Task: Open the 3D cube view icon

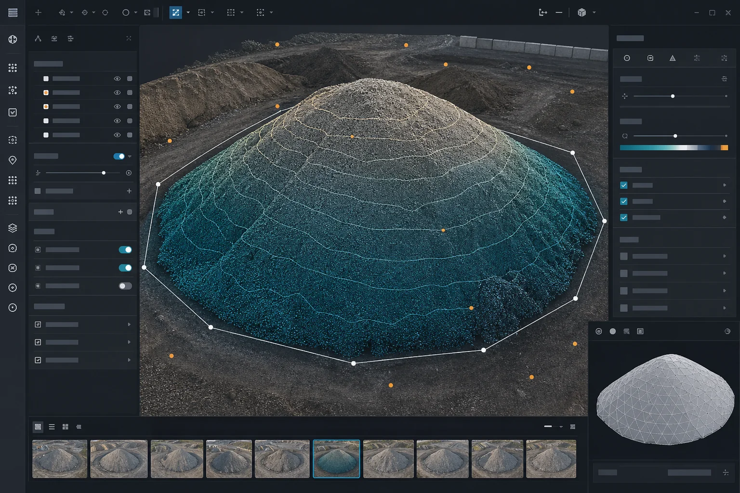Action: [582, 13]
